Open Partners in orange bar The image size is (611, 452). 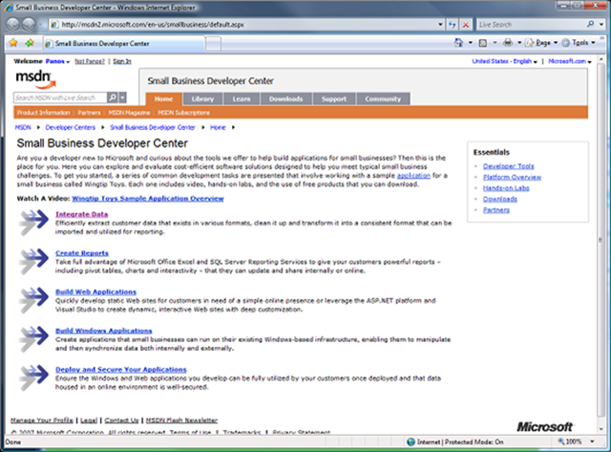[89, 113]
